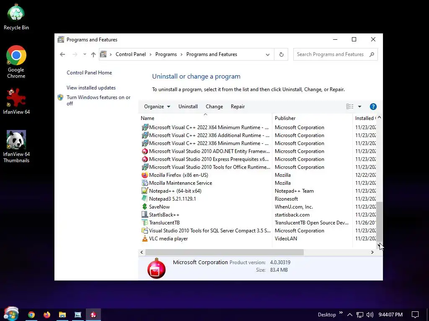Image resolution: width=429 pixels, height=321 pixels.
Task: Select the VLC media player cone icon
Action: coord(145,239)
